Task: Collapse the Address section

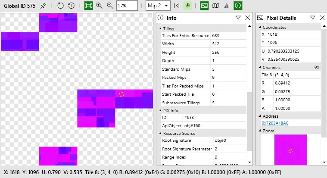Action: click(260, 116)
